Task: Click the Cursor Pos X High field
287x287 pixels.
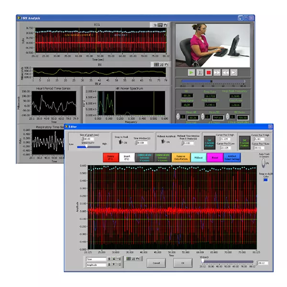Action: (225, 139)
